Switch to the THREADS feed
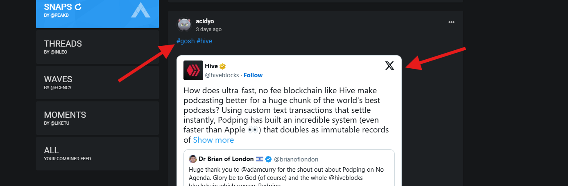568x186 pixels. tap(97, 47)
